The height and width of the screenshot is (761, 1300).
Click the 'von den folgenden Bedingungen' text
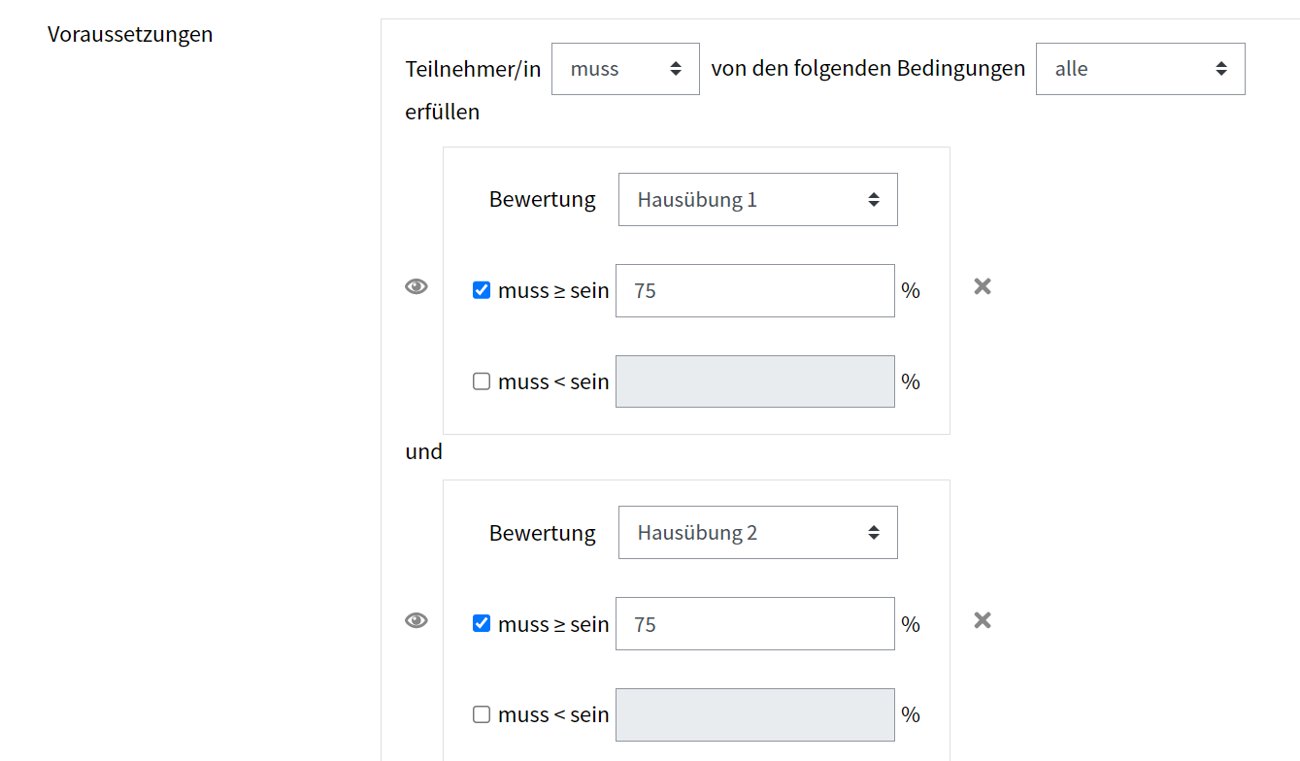[x=868, y=69]
